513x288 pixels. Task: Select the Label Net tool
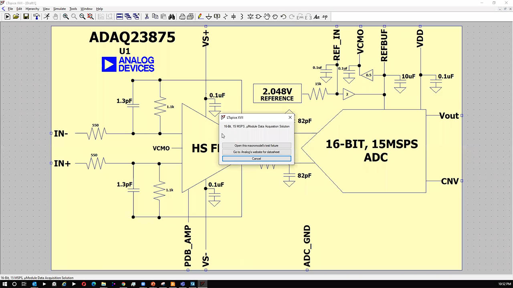click(217, 16)
